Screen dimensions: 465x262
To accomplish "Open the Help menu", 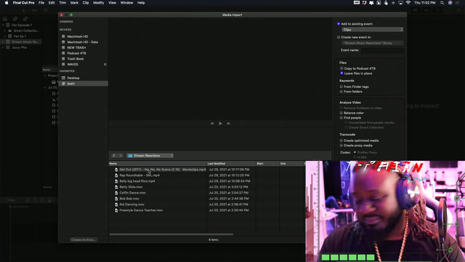I will click(x=141, y=3).
